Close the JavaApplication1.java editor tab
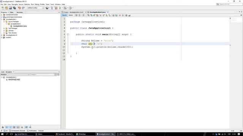 [107, 12]
